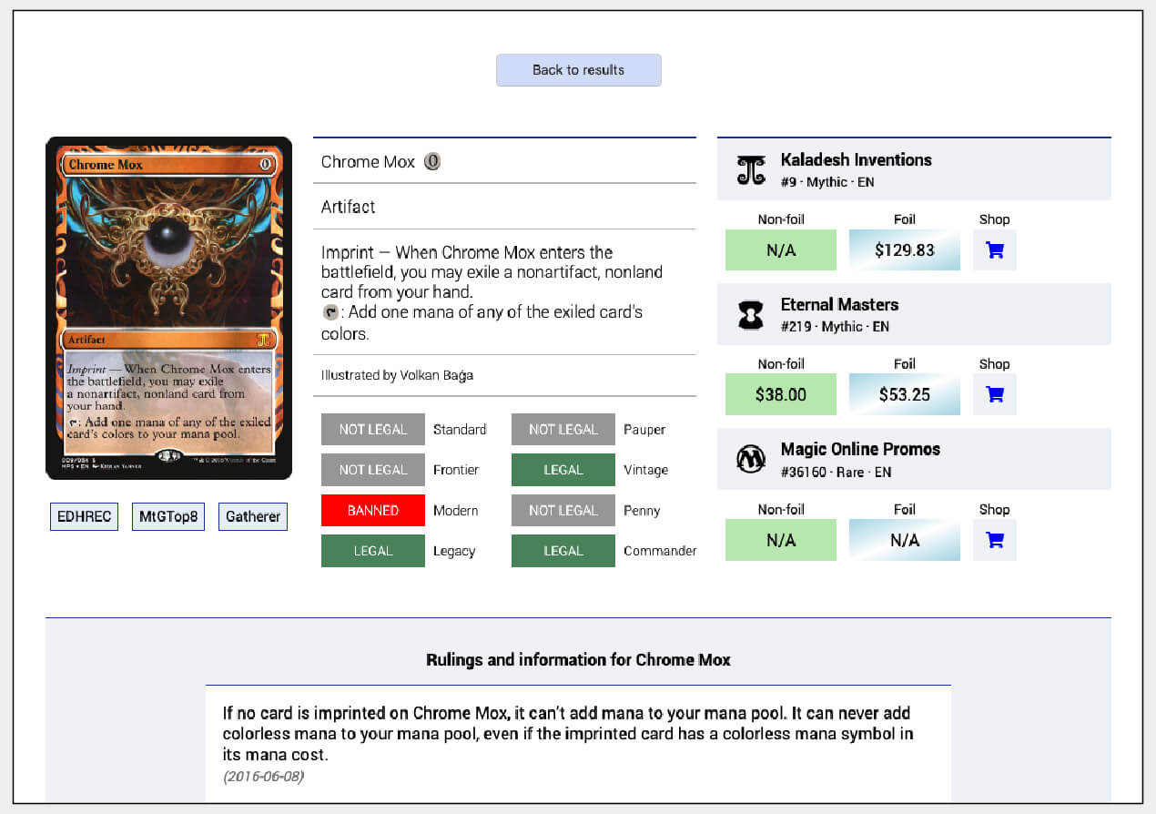The height and width of the screenshot is (814, 1156).
Task: Click the Eternal Masters set symbol
Action: point(750,314)
